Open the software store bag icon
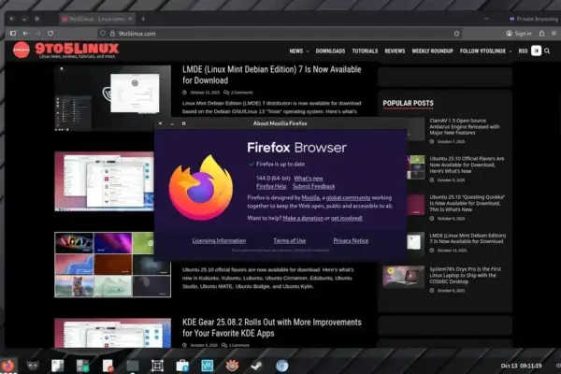561x374 pixels. click(x=182, y=366)
